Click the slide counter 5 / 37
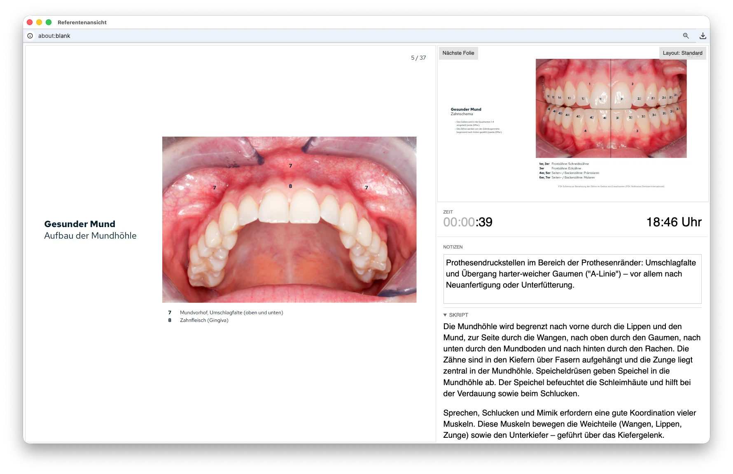The image size is (733, 474). tap(418, 58)
